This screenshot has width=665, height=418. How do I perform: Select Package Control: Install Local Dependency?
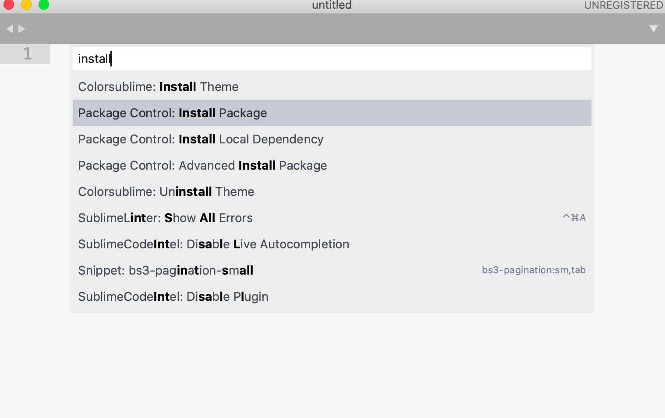[332, 139]
